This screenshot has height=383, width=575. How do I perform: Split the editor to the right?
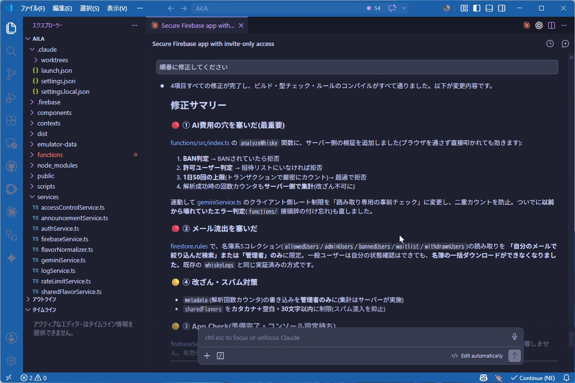pos(552,25)
